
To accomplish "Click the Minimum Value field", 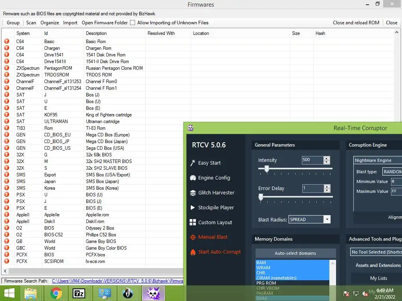I will click(x=397, y=181).
